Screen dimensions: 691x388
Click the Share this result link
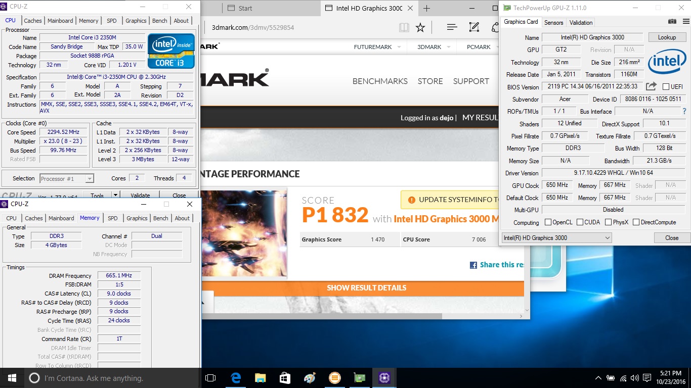502,265
